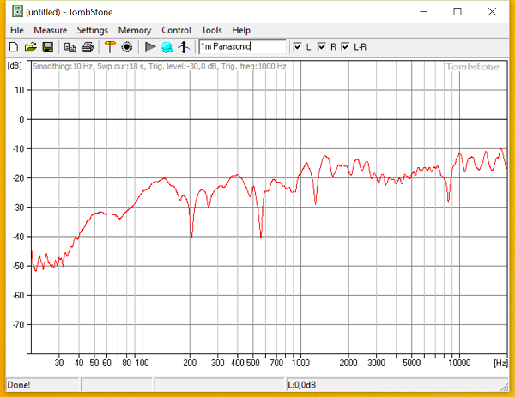Save with the floppy disk icon

coord(48,47)
